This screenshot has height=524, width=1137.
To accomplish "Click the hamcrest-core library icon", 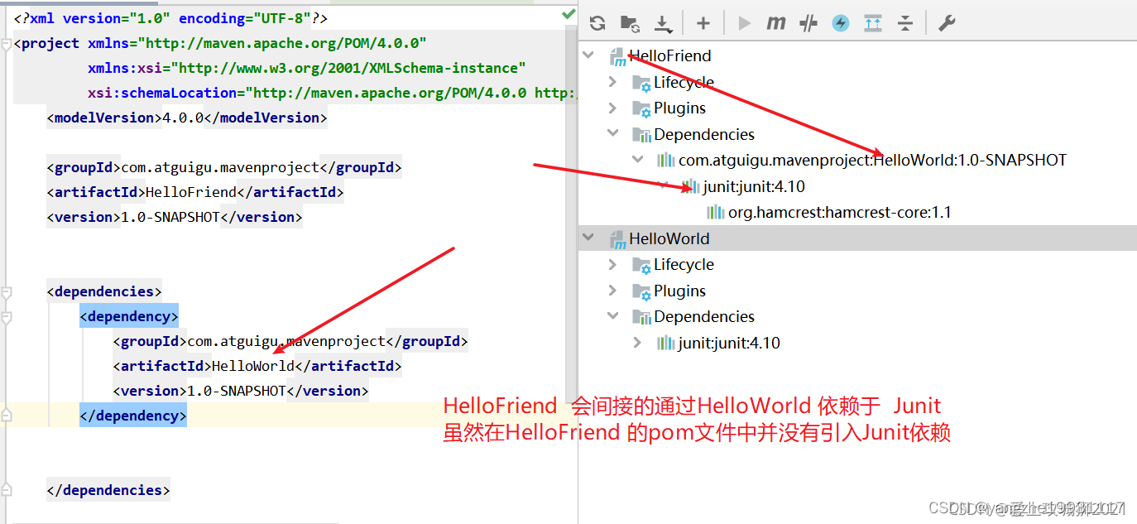I will click(x=716, y=213).
